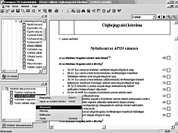The height and width of the screenshot is (133, 178).
Task: Click the first toolbar icon, the open-folder pattern icon
Action: [2, 11]
